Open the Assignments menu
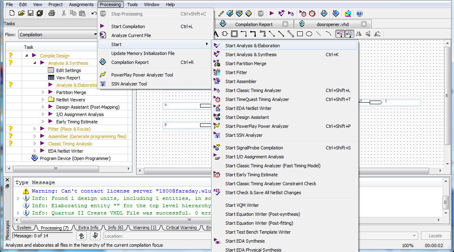Image resolution: width=454 pixels, height=252 pixels. click(x=82, y=4)
